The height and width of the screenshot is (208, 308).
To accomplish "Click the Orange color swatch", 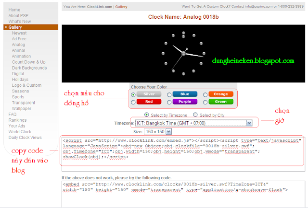I will 221,94.
